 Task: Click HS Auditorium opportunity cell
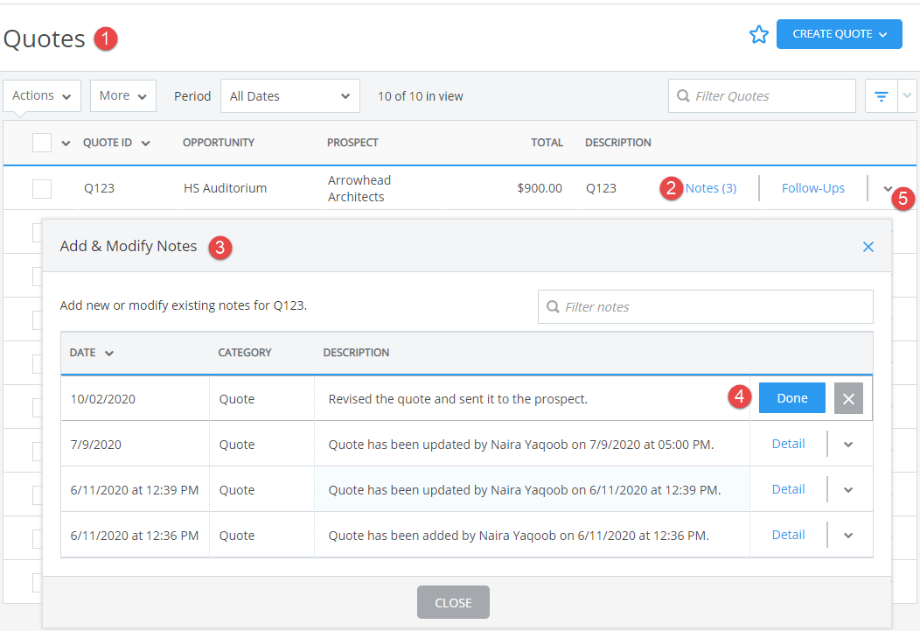click(225, 188)
